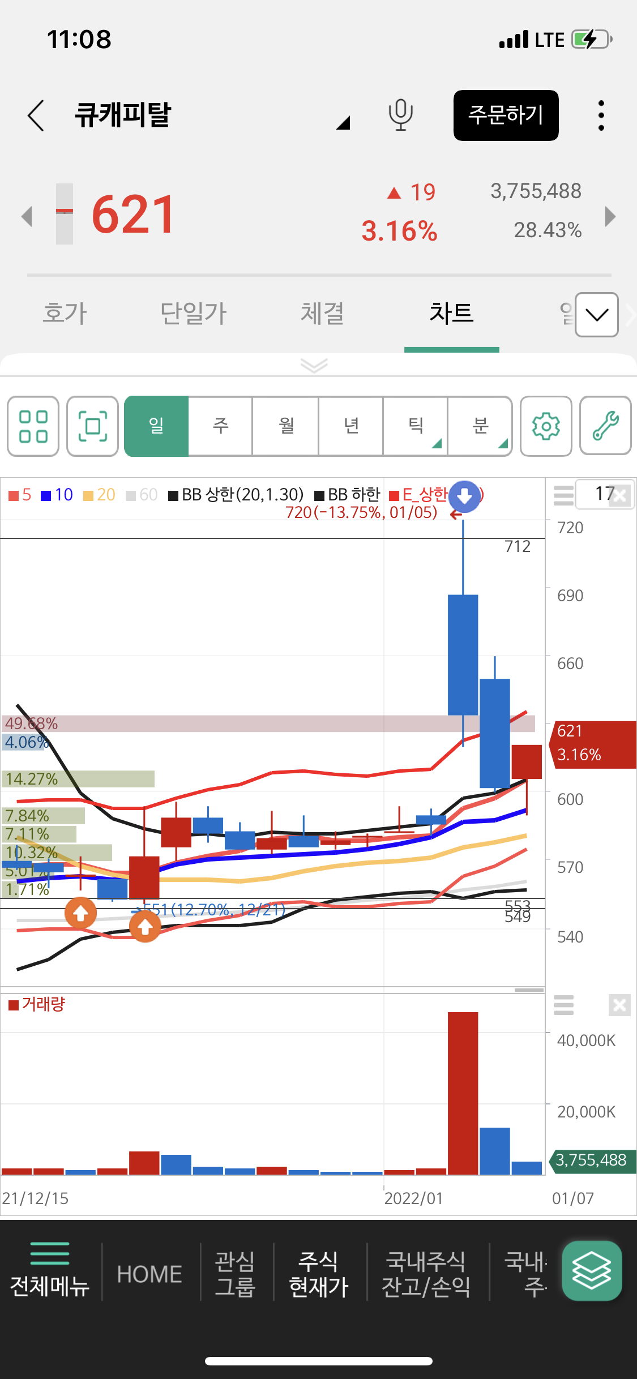Tap the current price tag 621 3.16%

[x=593, y=744]
